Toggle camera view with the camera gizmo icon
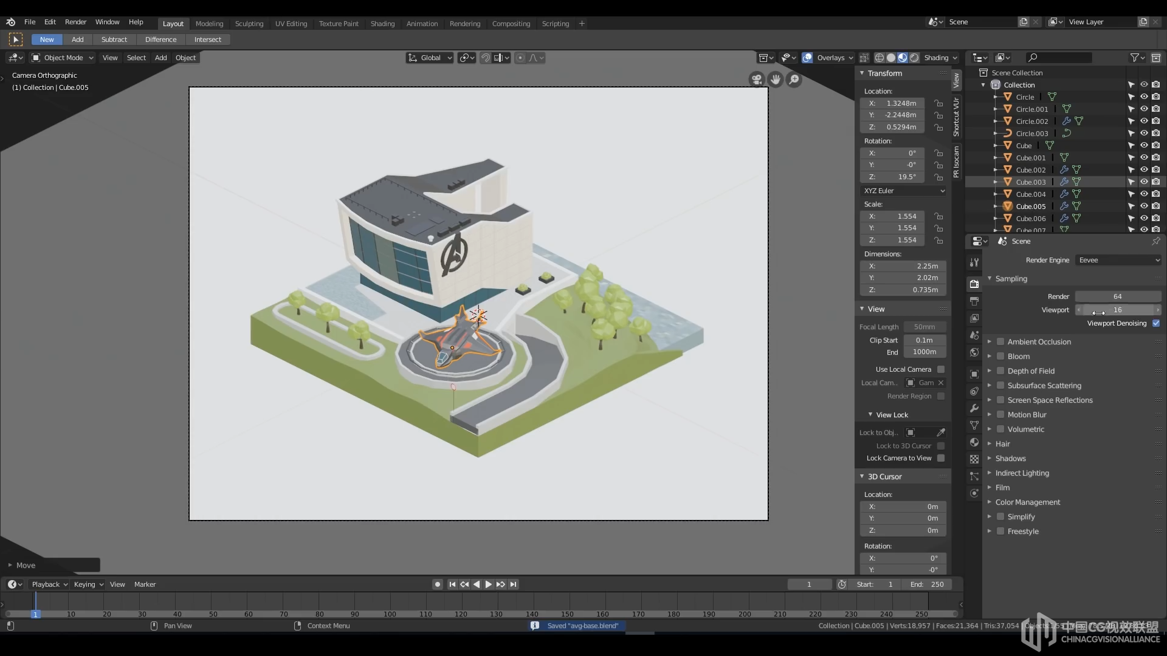 pyautogui.click(x=757, y=80)
